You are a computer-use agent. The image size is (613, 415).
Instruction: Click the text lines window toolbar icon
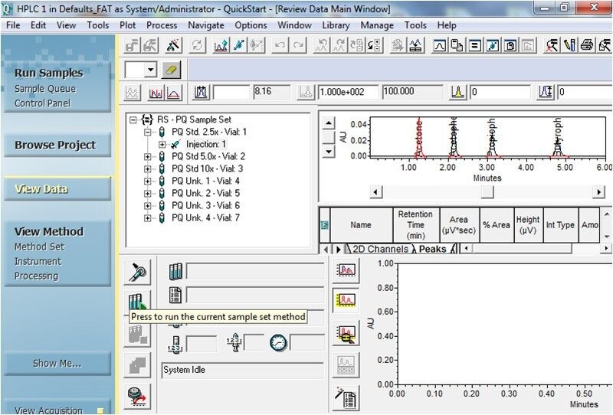click(x=475, y=45)
